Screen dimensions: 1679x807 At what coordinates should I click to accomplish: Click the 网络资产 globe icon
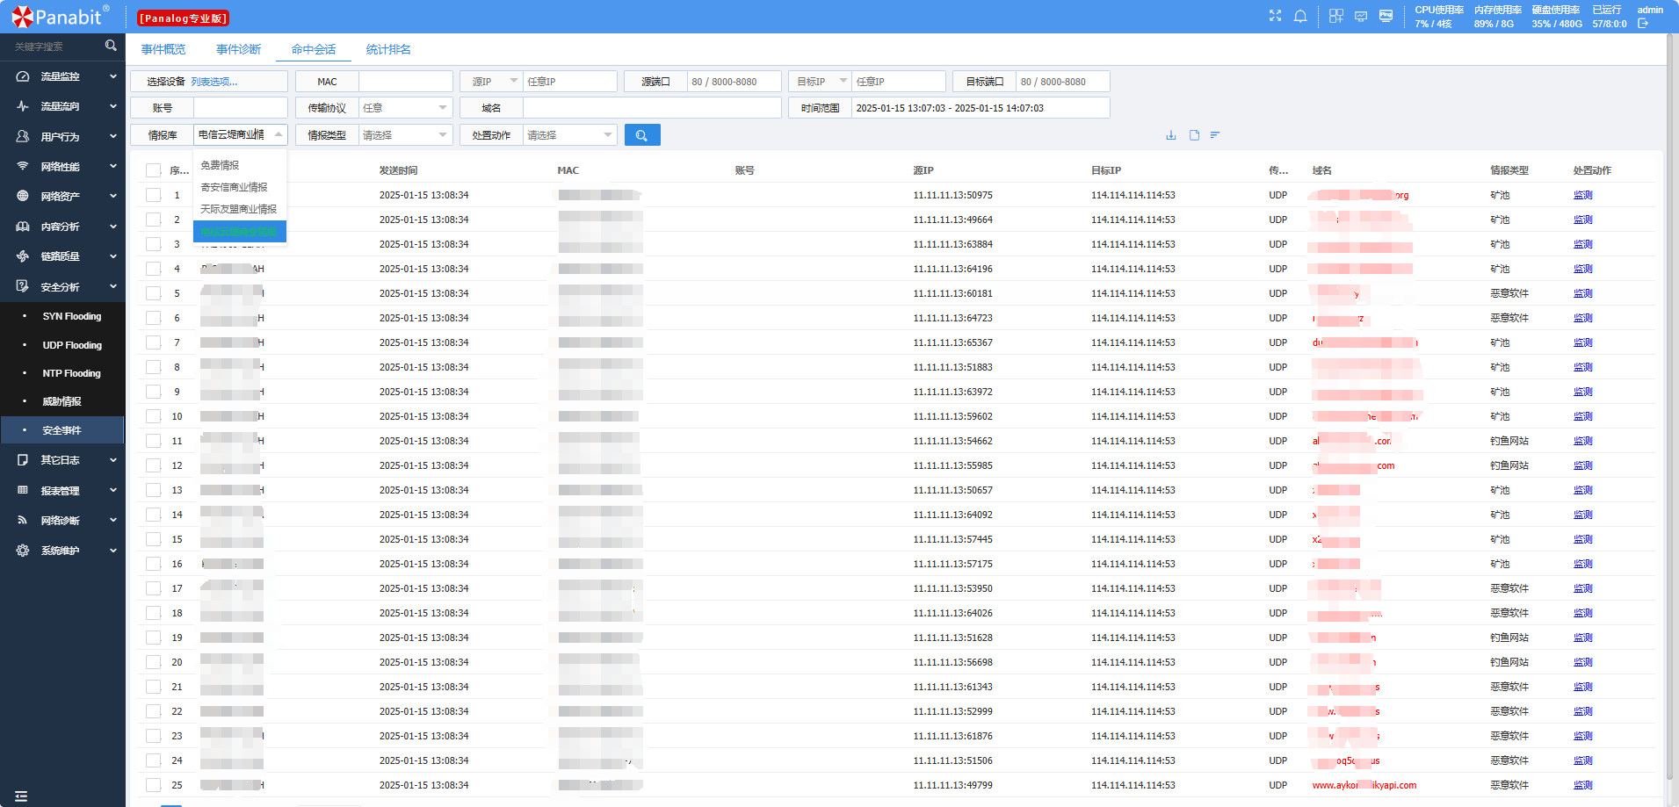(23, 196)
